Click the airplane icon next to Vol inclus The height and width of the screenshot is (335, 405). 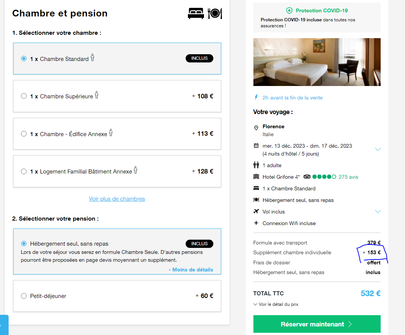[x=256, y=211]
